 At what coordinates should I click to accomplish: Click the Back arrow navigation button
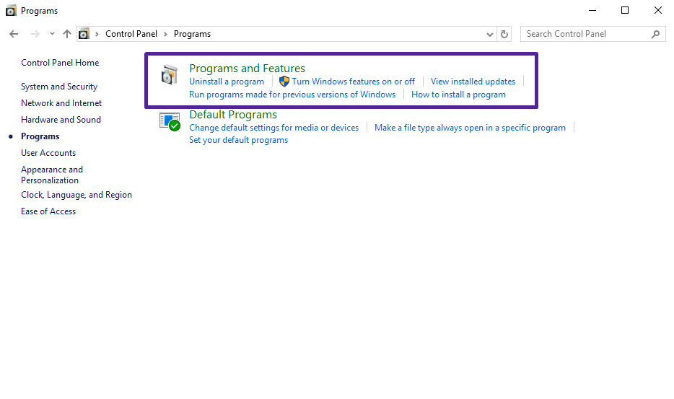[x=14, y=34]
